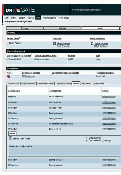Open the Sample Factory 1 link

(x=16, y=43)
